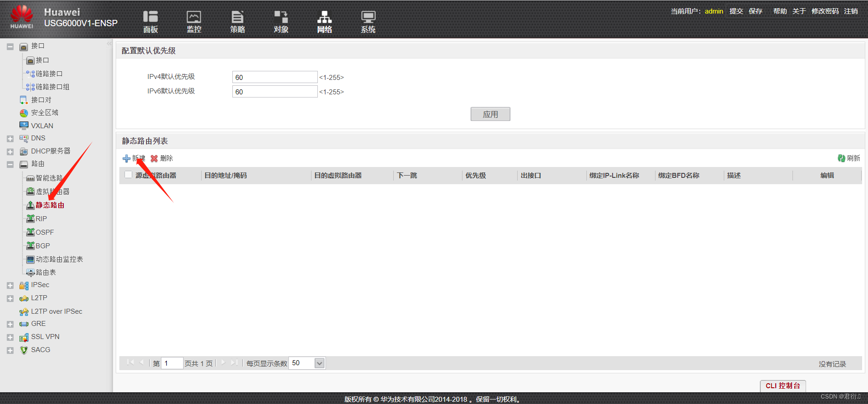Expand the SSL VPN tree node
868x404 pixels.
[10, 337]
